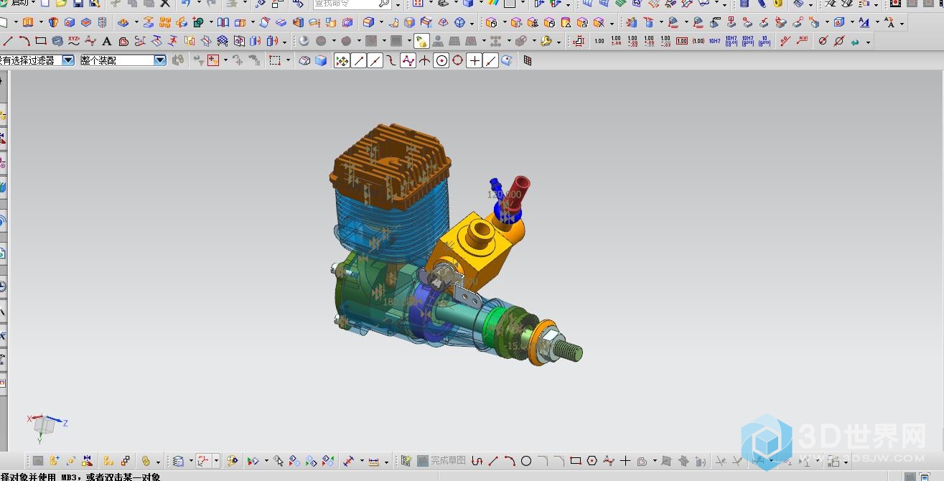The height and width of the screenshot is (481, 944).
Task: Toggle the snap to intersection (plus) option
Action: (x=474, y=61)
